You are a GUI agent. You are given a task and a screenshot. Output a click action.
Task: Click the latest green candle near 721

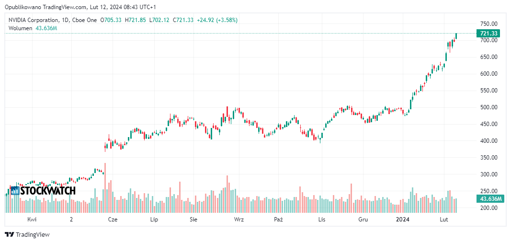[456, 36]
